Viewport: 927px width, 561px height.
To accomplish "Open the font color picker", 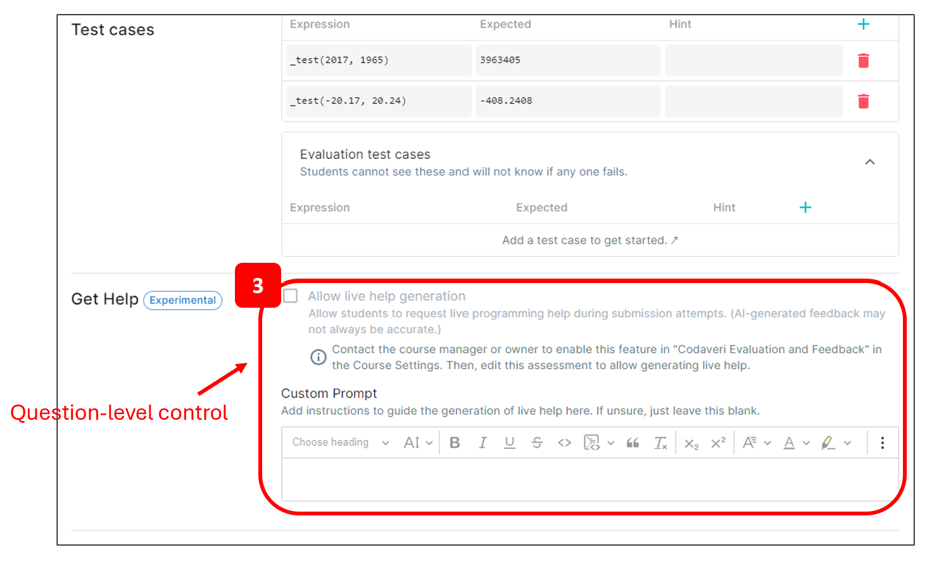I will [796, 443].
